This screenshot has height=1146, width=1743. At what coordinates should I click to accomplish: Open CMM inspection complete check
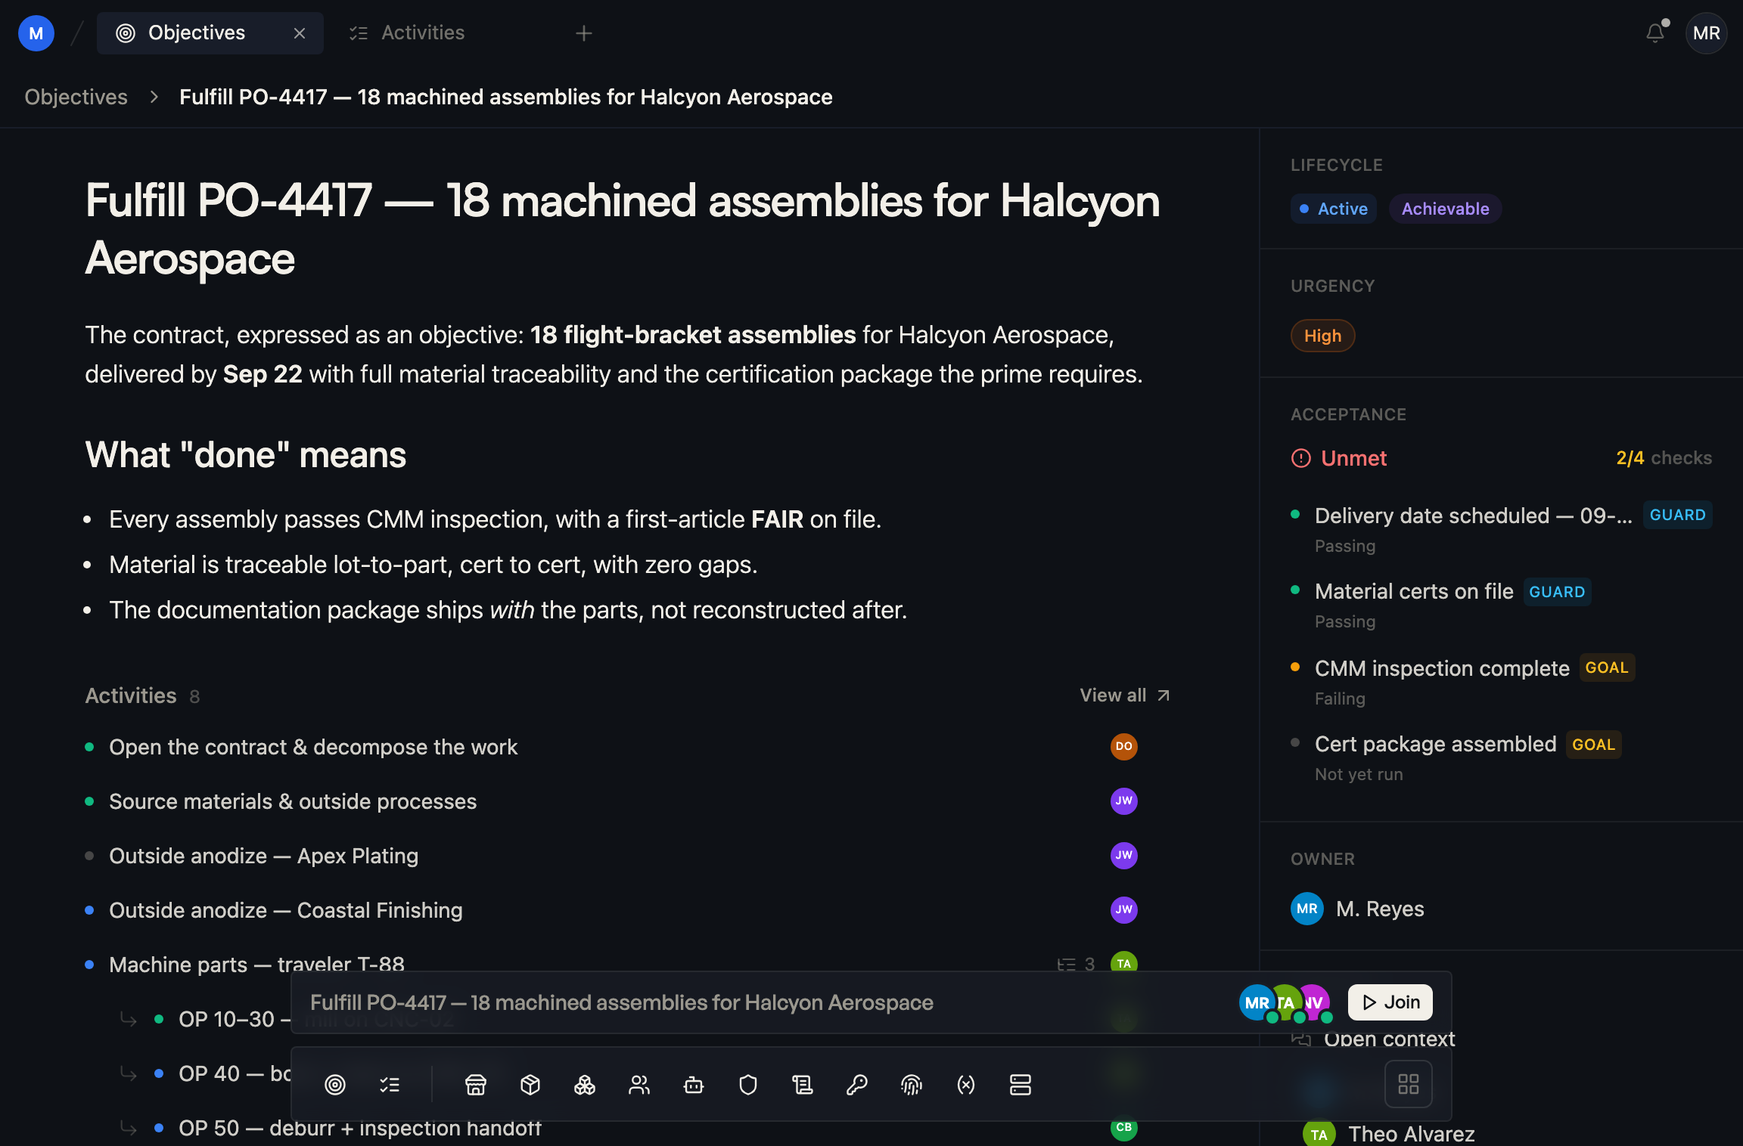pos(1501,682)
